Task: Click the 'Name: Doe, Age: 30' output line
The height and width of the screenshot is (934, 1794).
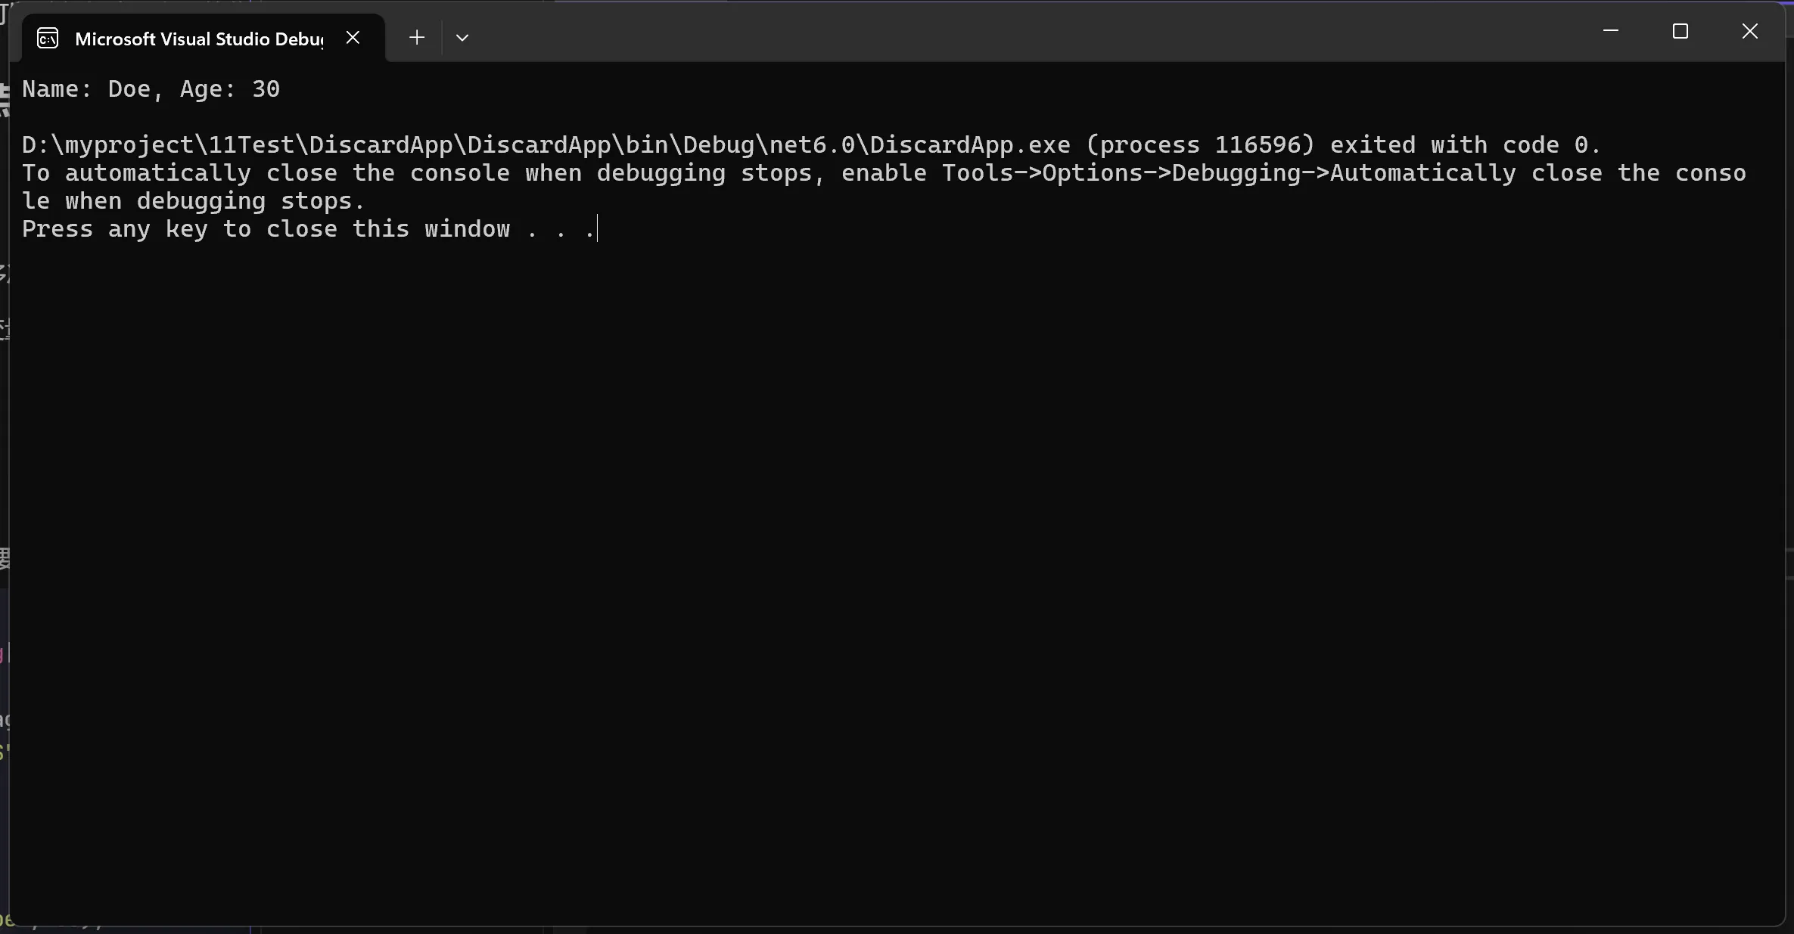Action: [151, 89]
